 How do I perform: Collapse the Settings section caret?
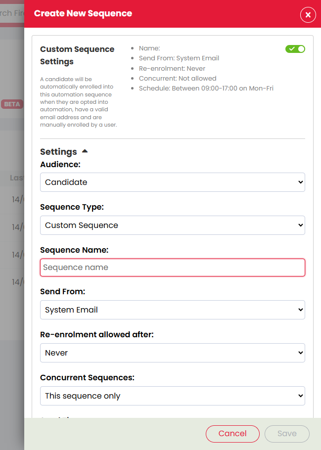(x=85, y=151)
